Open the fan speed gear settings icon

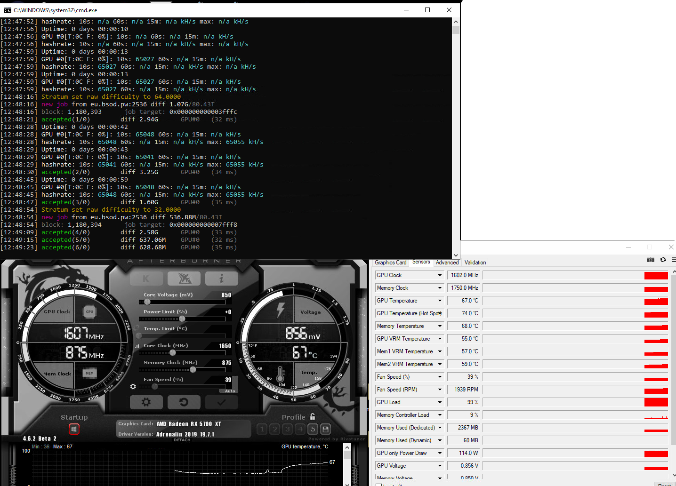pyautogui.click(x=133, y=386)
